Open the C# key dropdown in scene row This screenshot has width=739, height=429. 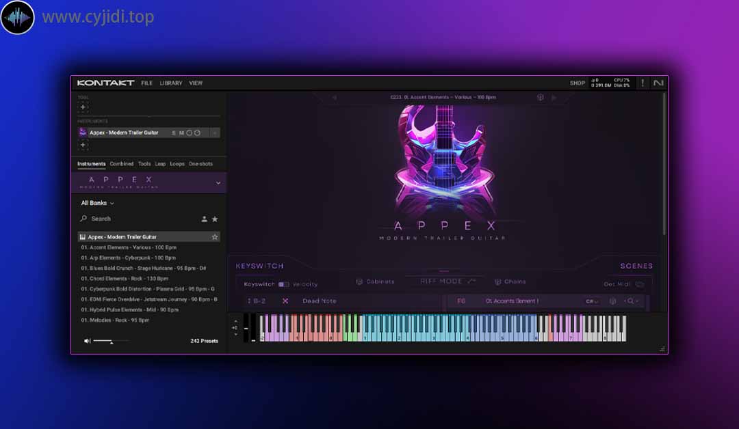(592, 301)
